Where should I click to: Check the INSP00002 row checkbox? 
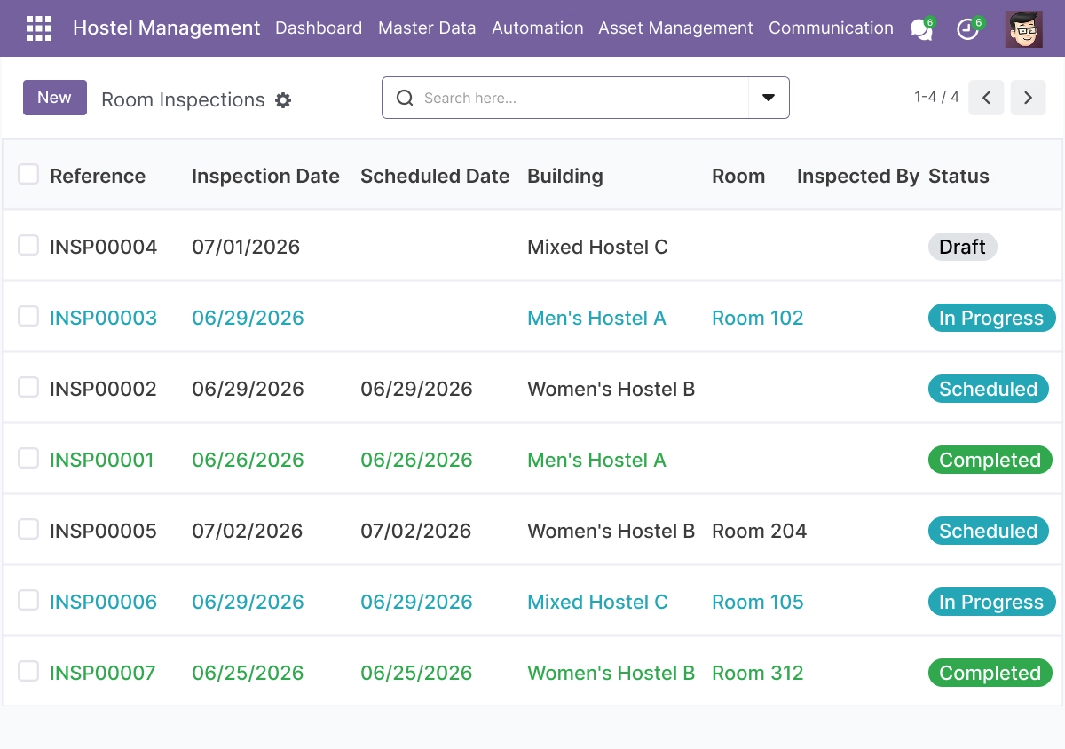[x=28, y=387]
